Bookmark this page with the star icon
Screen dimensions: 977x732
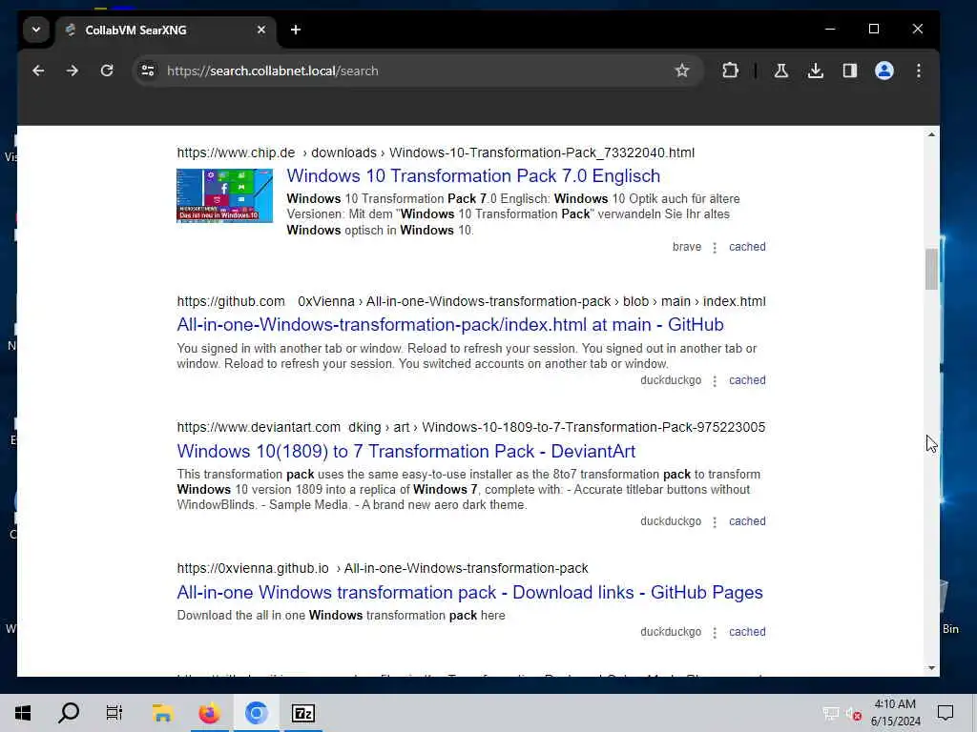(x=682, y=71)
